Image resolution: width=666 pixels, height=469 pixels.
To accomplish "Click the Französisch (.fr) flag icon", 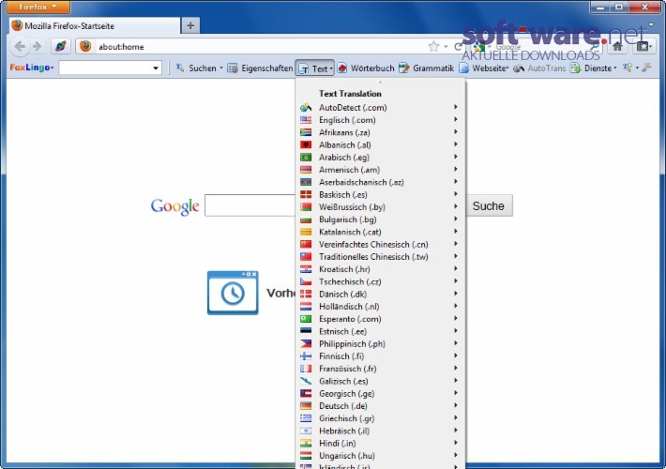I will click(306, 369).
